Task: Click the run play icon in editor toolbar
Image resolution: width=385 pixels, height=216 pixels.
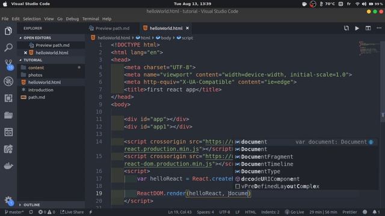Action: pos(357,28)
